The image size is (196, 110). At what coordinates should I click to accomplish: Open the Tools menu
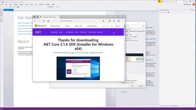[32, 4]
